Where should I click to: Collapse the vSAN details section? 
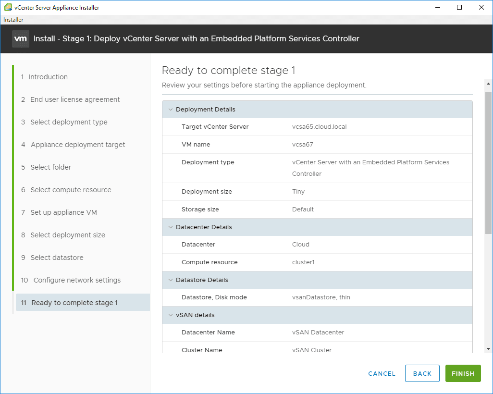point(170,315)
